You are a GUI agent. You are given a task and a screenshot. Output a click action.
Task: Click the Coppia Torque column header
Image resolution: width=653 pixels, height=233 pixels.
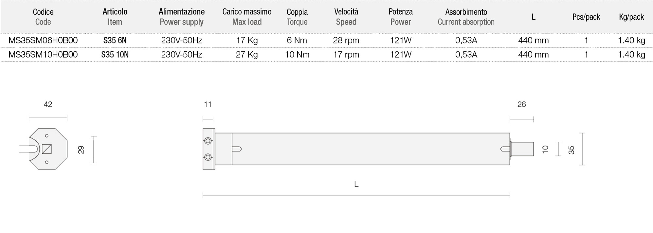(297, 17)
